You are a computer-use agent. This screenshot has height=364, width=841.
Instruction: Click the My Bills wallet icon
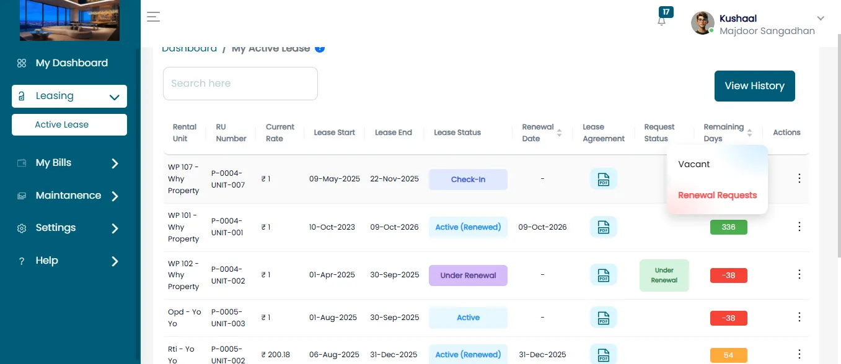point(22,163)
